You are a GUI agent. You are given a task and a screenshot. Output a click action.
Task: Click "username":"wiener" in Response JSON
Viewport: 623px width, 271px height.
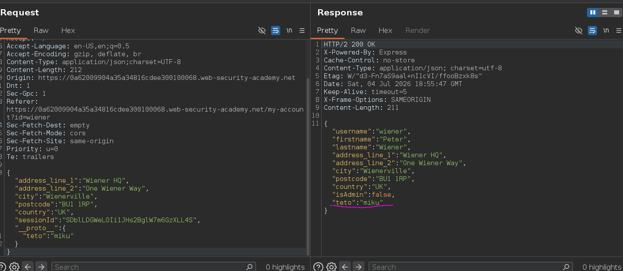371,131
